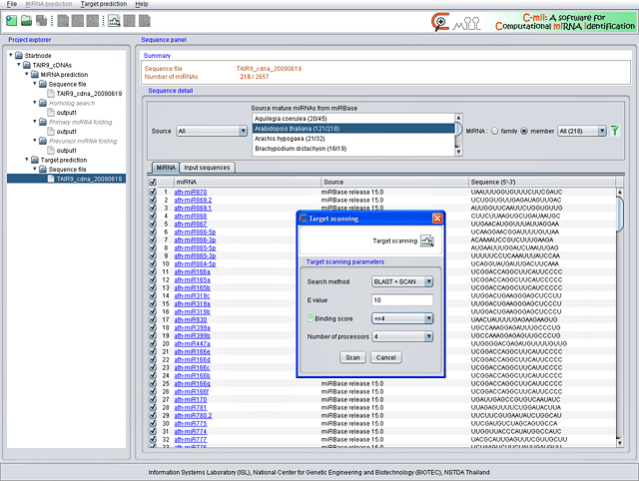
Task: Click the Startnode folder icon
Action: pos(19,55)
